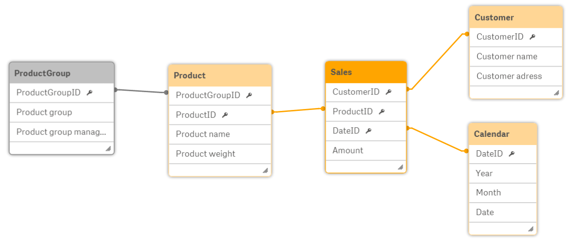The width and height of the screenshot is (570, 242).
Task: Click key icon next to CustomerID in Customer table
Action: pos(533,36)
